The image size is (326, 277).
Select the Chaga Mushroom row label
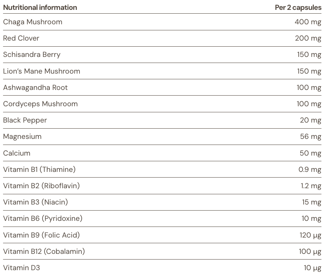[33, 22]
